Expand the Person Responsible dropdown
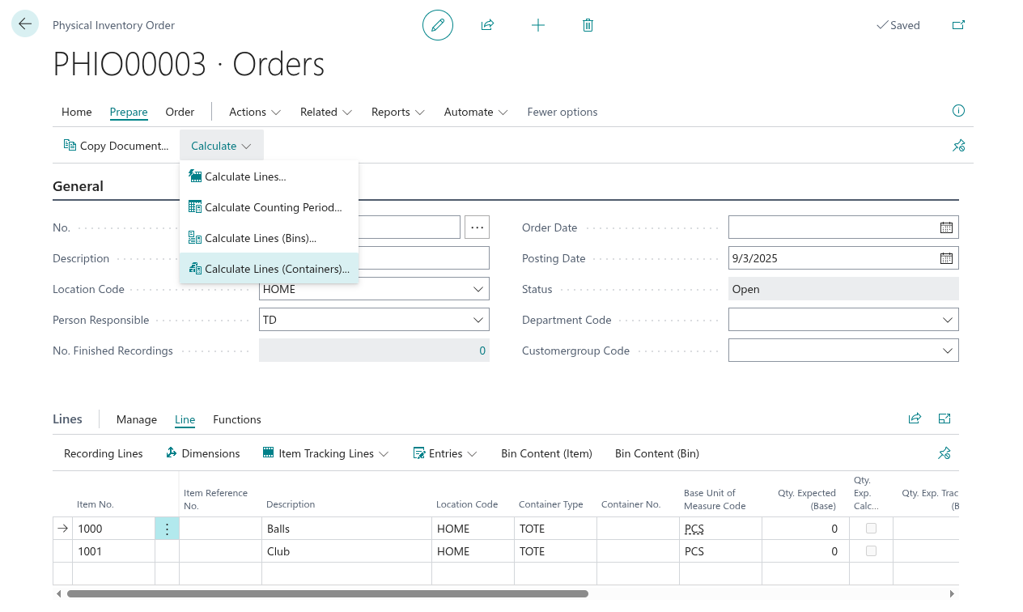This screenshot has height=612, width=1023. point(478,320)
